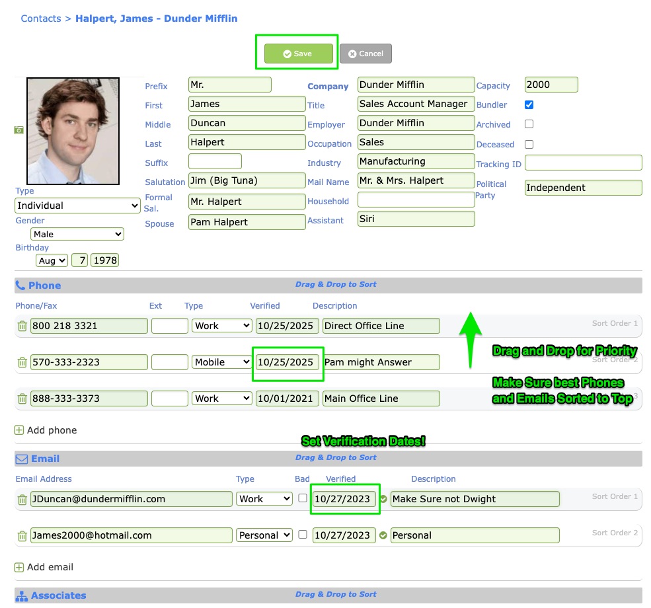Change type of 800 218 3321 phone
This screenshot has height=608, width=651.
221,326
